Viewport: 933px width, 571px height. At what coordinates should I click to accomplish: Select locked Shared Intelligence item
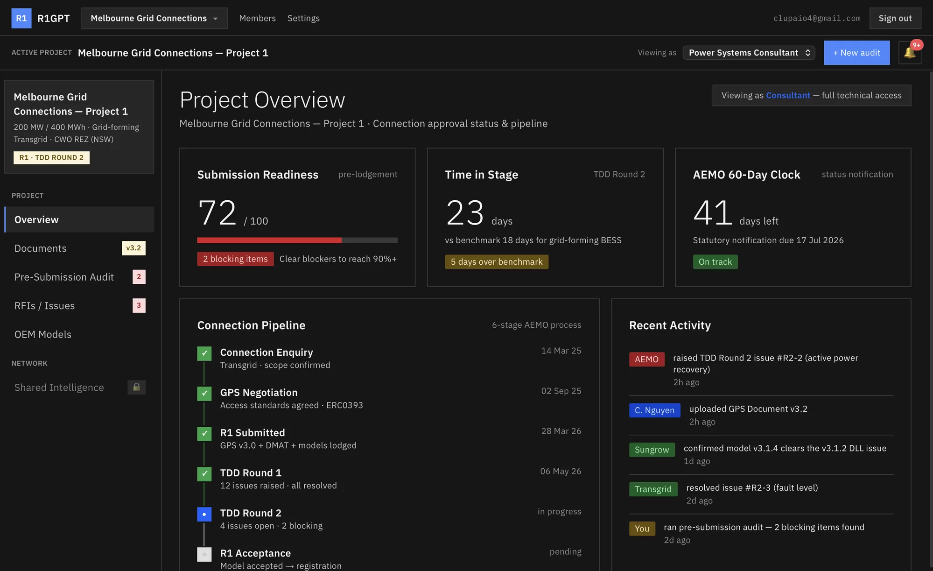click(x=79, y=388)
